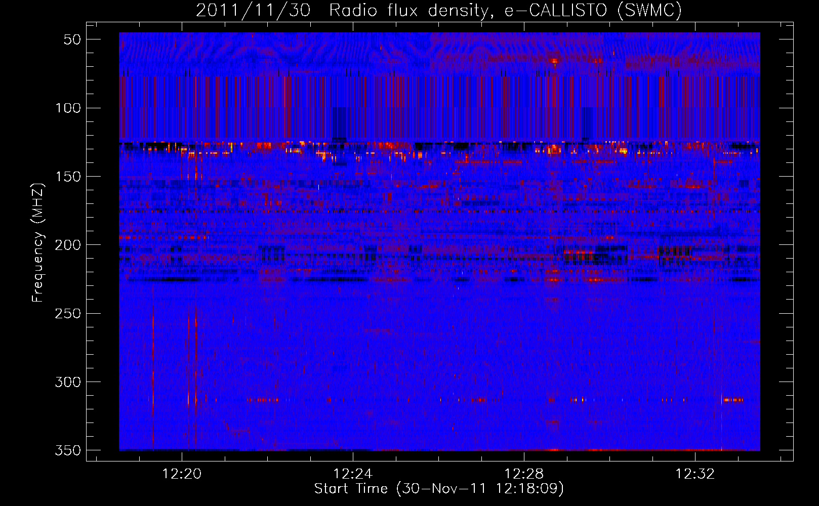The image size is (819, 506).
Task: Click the 350 frequency tick label
Action: pyautogui.click(x=68, y=450)
